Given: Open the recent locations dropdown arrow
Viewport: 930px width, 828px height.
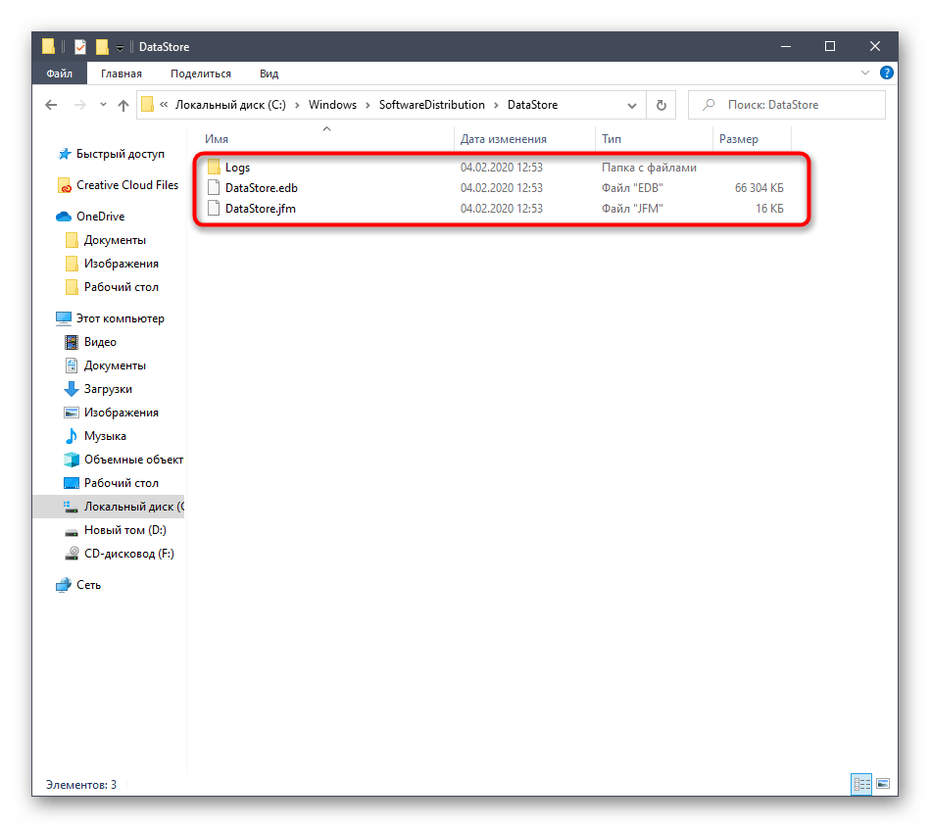Looking at the screenshot, I should coord(102,105).
